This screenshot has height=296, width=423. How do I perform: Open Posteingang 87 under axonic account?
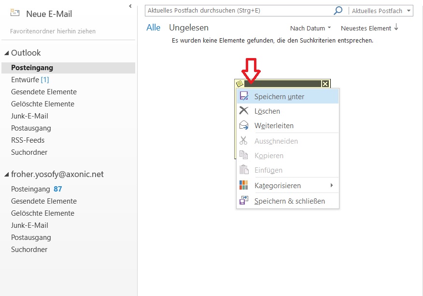pyautogui.click(x=68, y=189)
